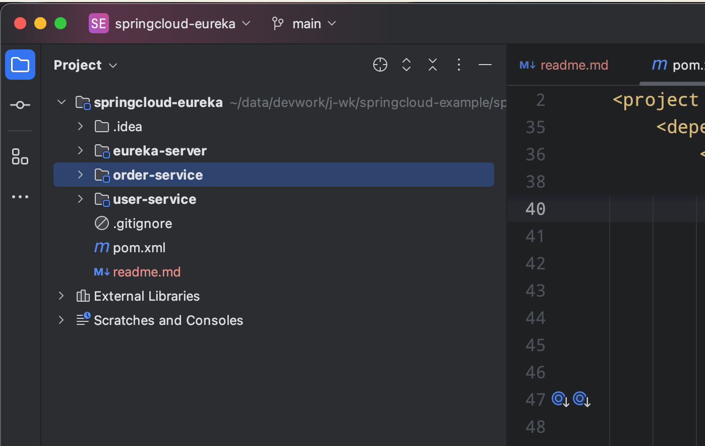The height and width of the screenshot is (446, 705).
Task: Open the Project tool window icon
Action: [x=20, y=65]
